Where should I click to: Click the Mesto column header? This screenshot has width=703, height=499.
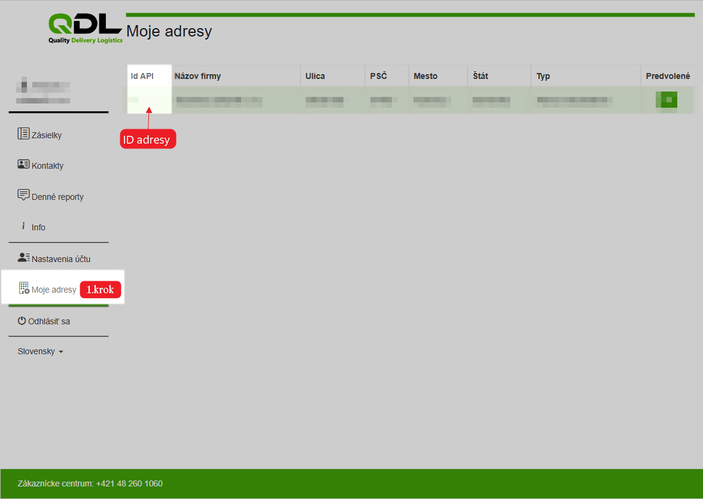coord(425,76)
